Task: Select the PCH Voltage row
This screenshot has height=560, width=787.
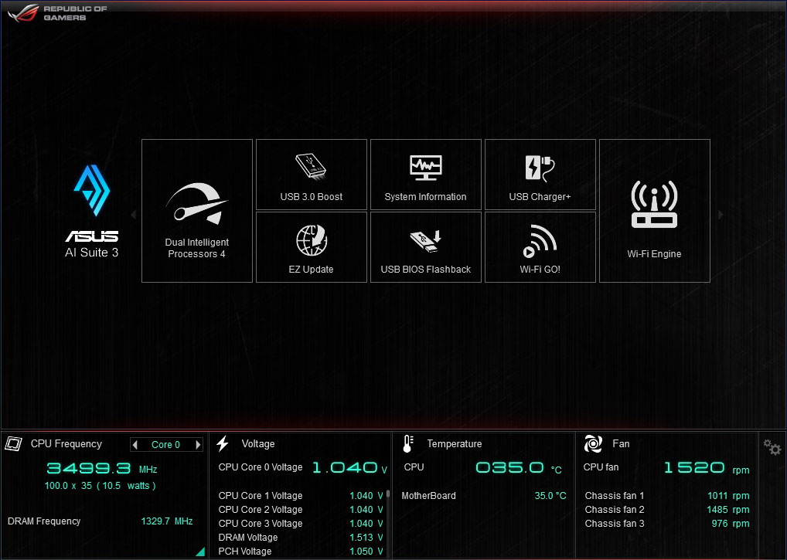Action: pos(301,552)
